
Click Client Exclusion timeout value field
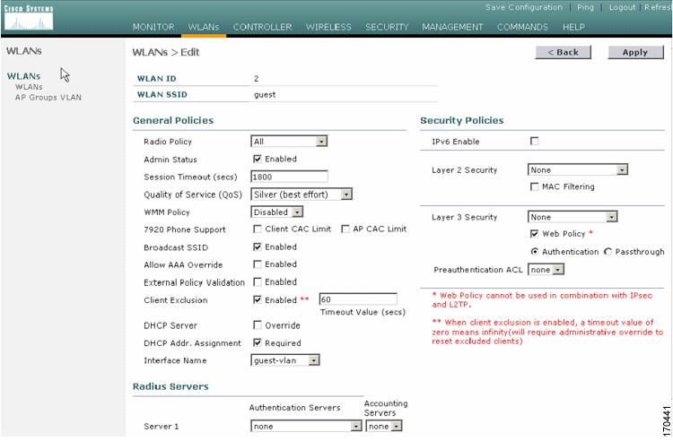coord(358,299)
